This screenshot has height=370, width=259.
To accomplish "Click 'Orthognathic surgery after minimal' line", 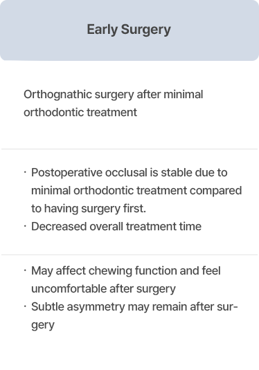I will click(x=114, y=95).
